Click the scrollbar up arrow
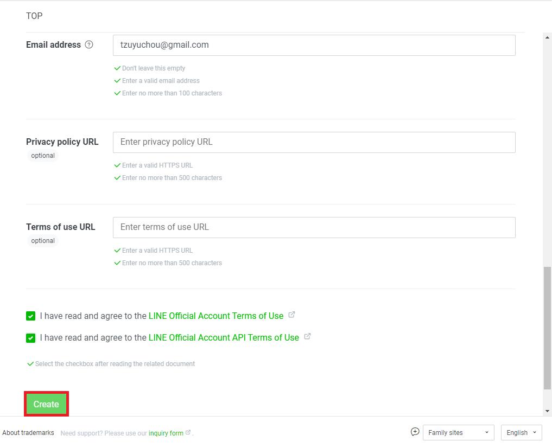 (547, 37)
